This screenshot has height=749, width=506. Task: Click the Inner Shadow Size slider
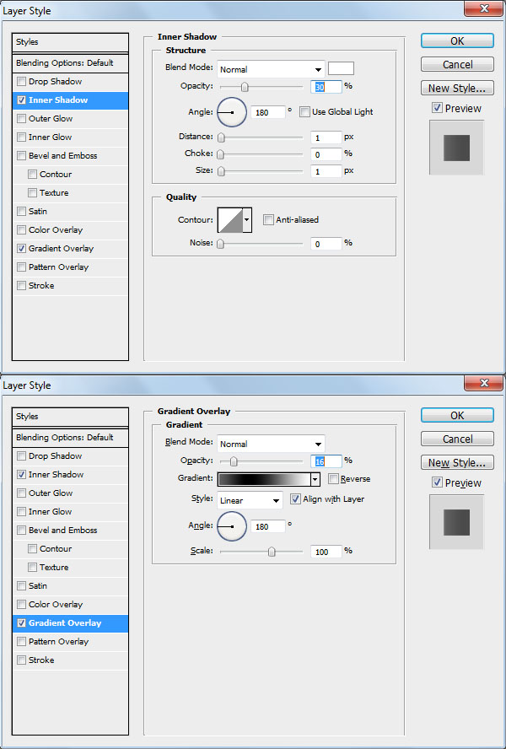point(261,171)
